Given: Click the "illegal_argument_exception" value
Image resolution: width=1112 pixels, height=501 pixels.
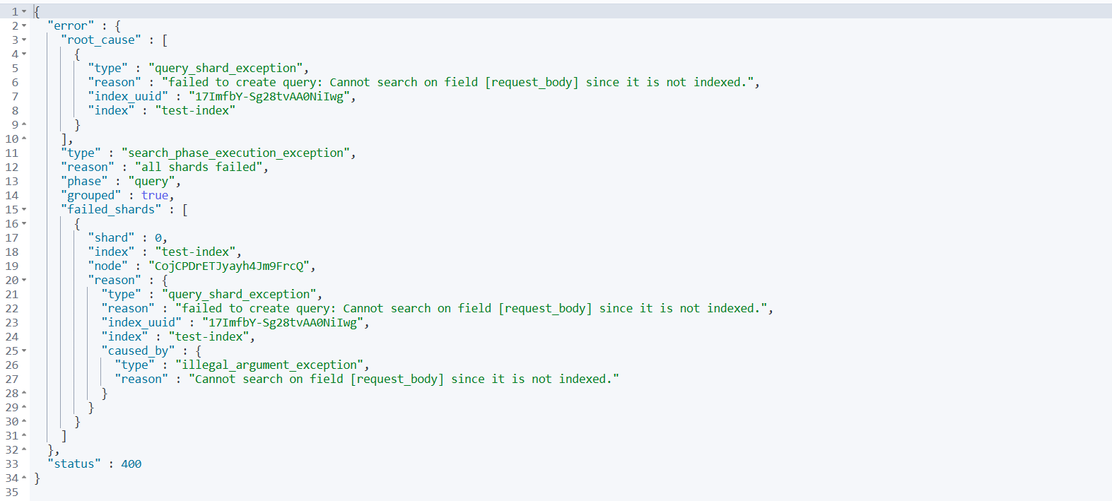Looking at the screenshot, I should click(x=269, y=365).
